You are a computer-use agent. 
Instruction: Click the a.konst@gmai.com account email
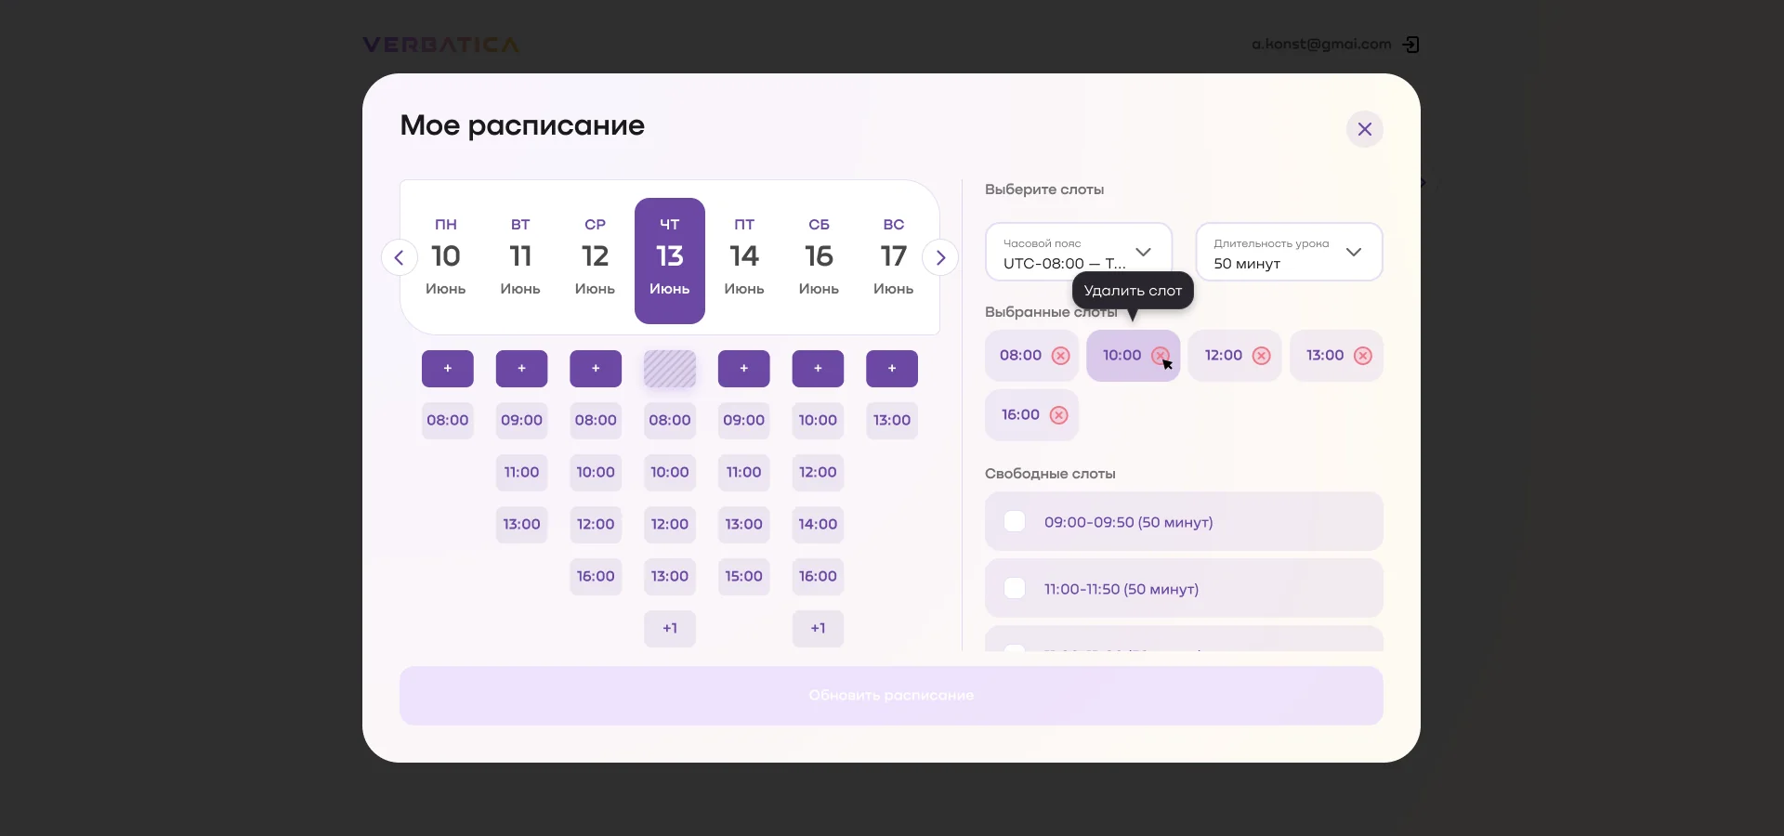[1321, 45]
